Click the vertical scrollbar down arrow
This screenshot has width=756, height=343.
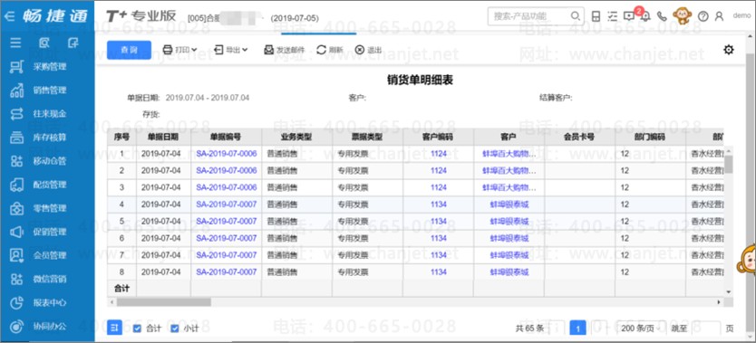(729, 291)
